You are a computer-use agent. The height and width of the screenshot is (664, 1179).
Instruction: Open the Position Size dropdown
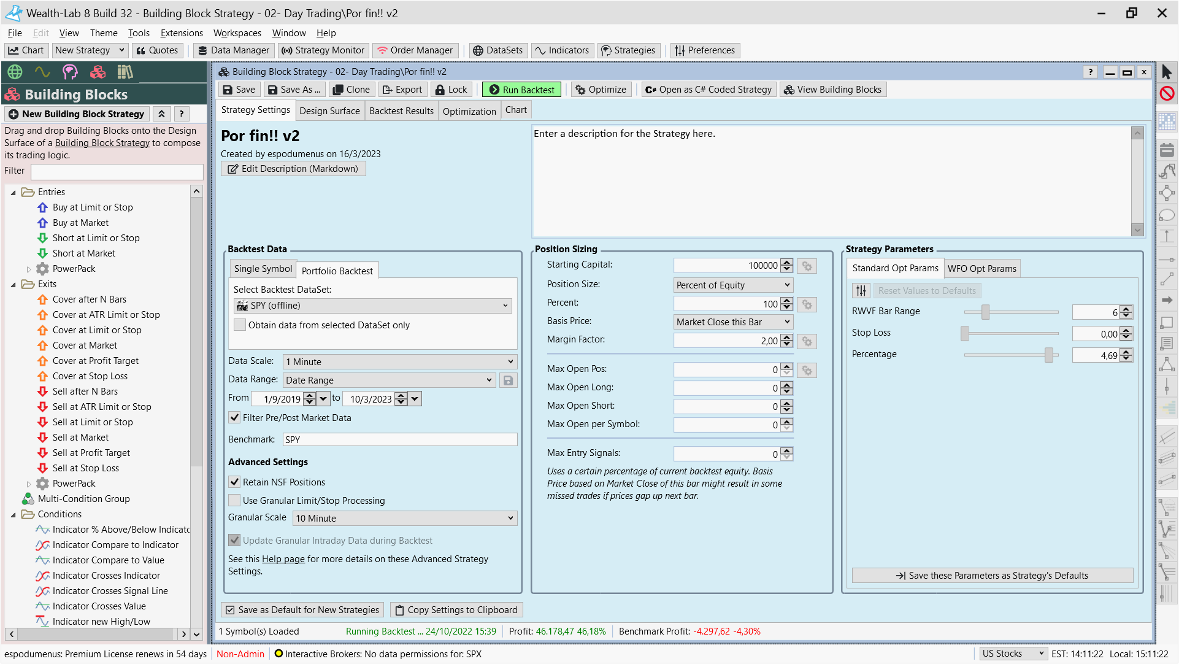[x=733, y=285]
